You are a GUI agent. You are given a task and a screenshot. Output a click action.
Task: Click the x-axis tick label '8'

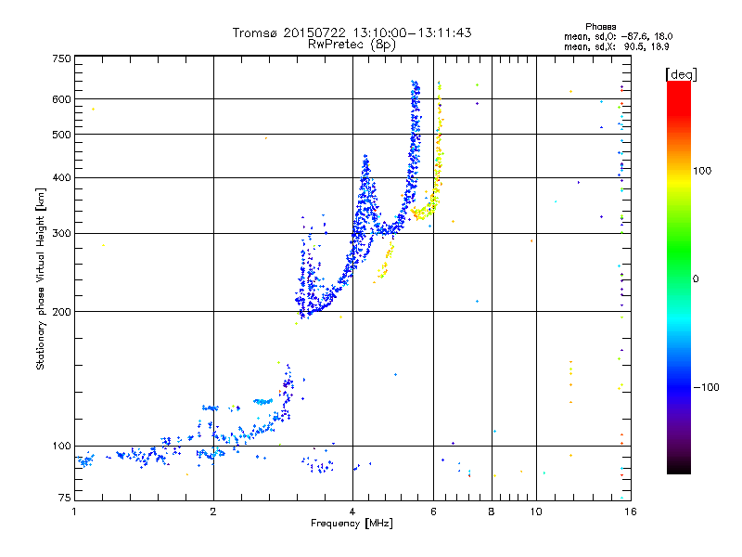point(492,512)
